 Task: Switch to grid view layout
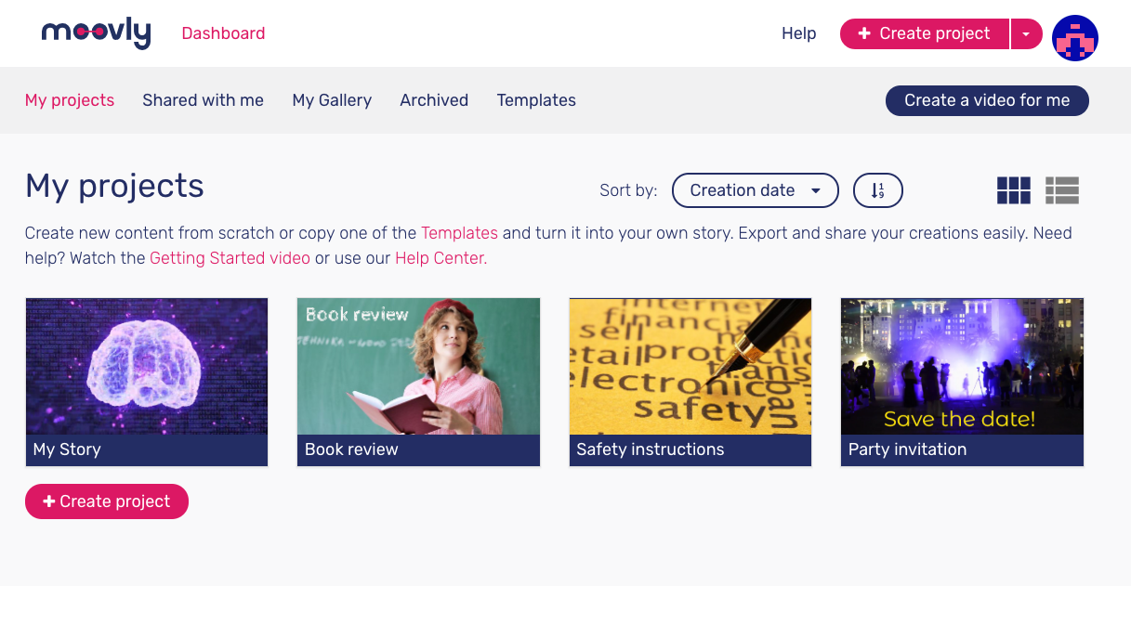coord(1013,190)
